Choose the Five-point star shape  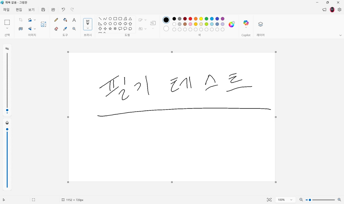[x=110, y=29]
